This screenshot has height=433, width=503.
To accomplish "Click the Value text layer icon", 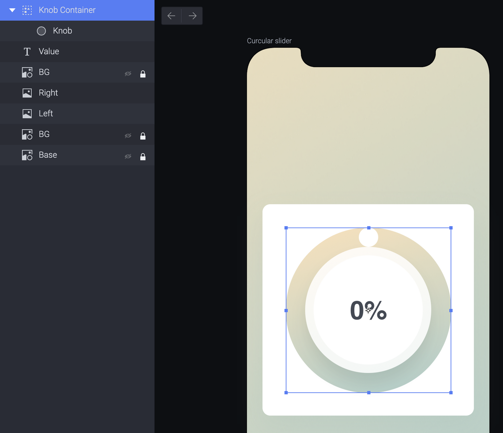I will click(27, 52).
